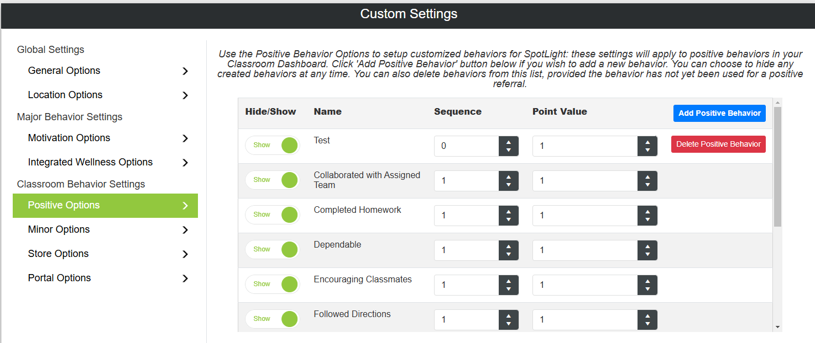Click Add Positive Behavior button

pyautogui.click(x=719, y=113)
